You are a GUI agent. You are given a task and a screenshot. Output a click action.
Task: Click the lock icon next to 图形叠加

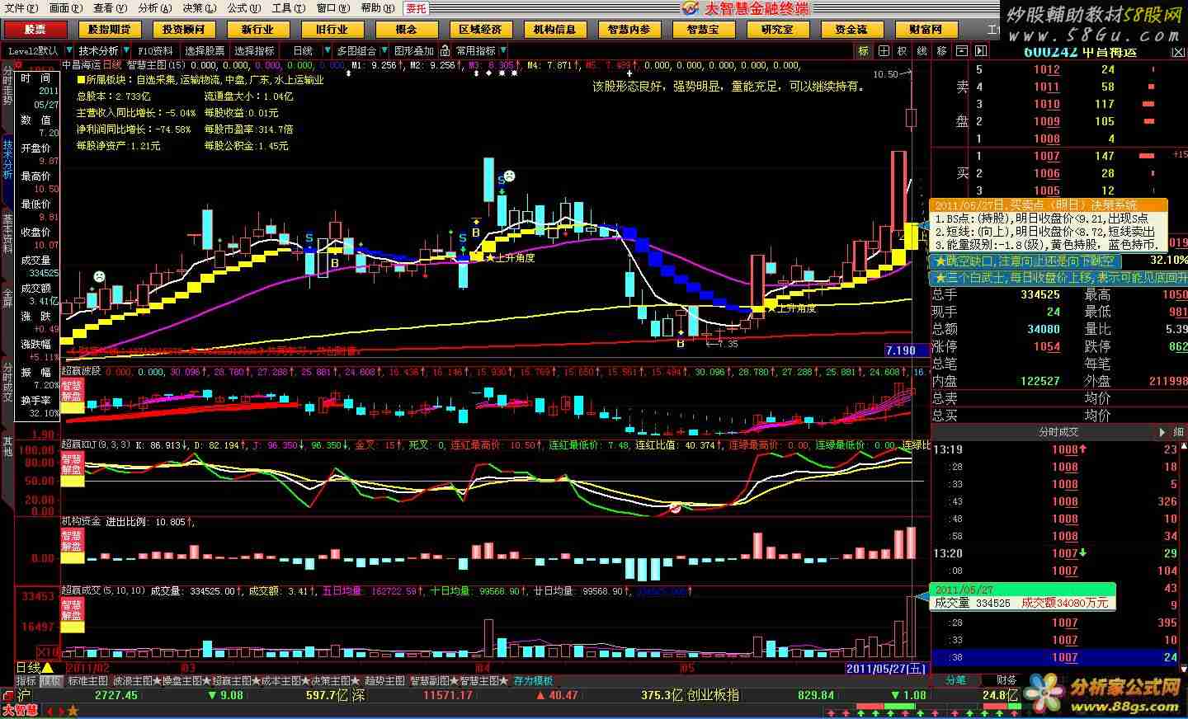(445, 50)
